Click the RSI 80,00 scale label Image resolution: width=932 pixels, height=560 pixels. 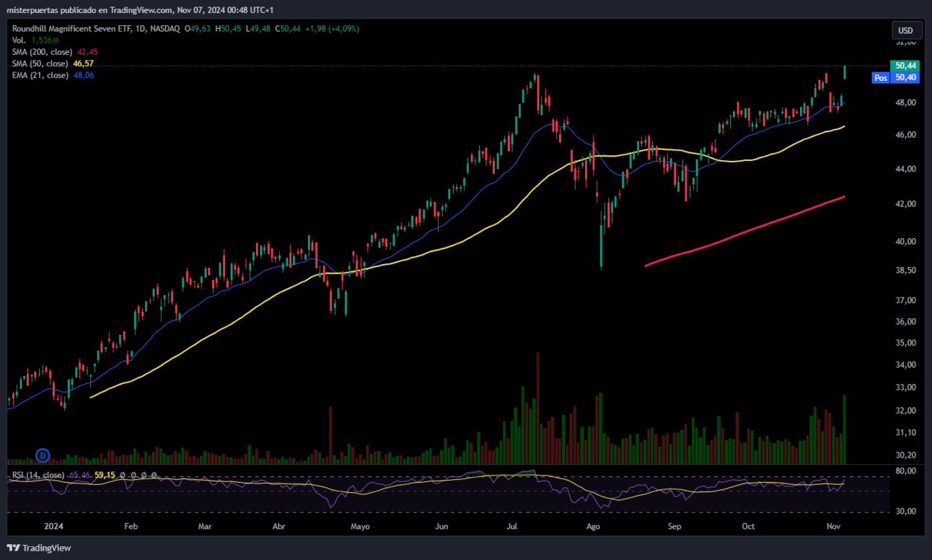905,471
